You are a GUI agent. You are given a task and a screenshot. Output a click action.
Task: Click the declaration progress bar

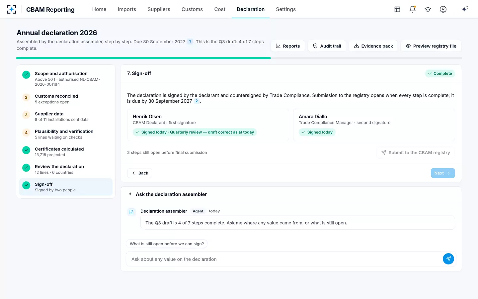[239, 58]
